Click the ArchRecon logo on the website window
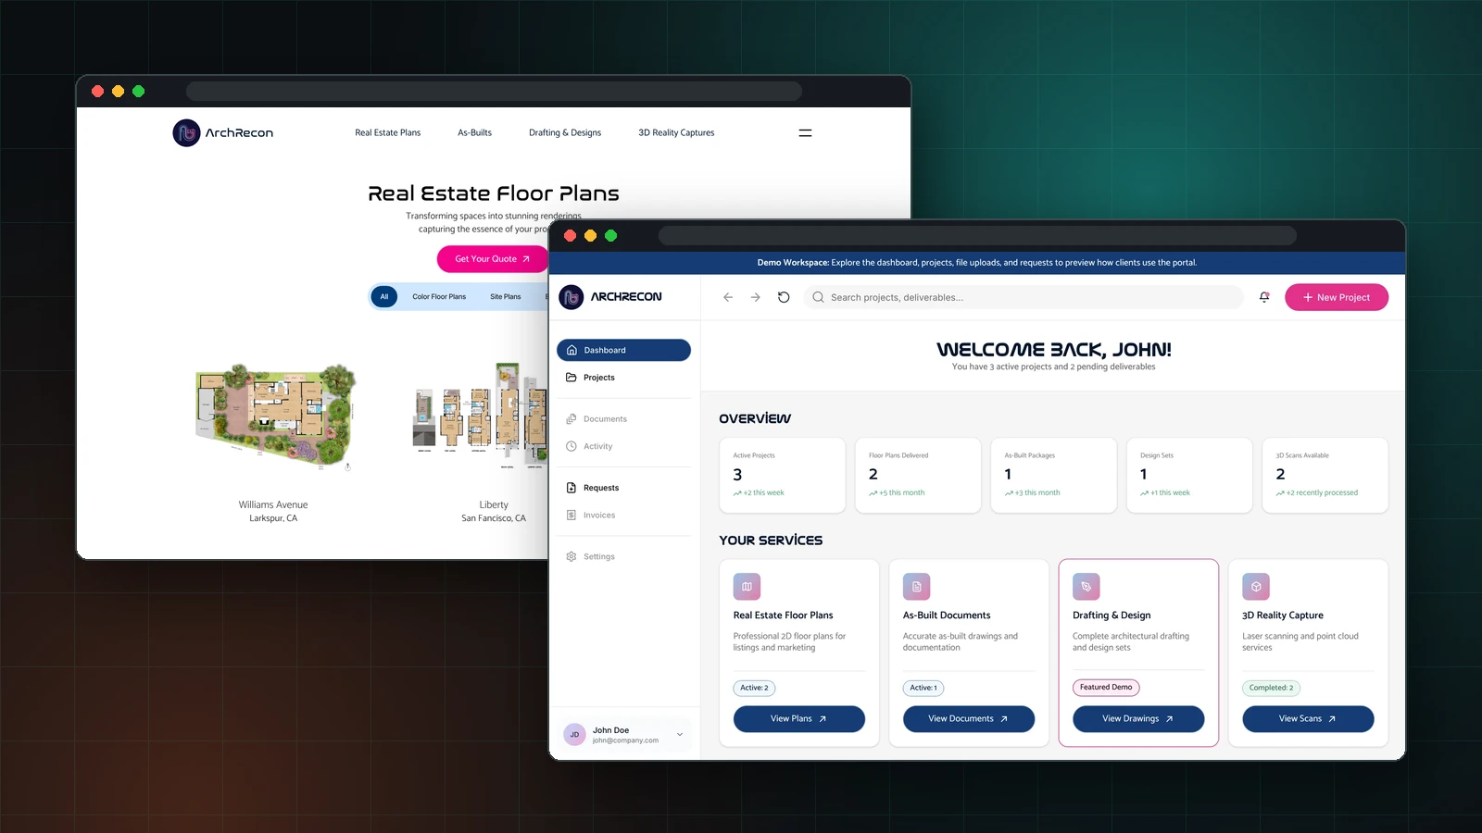The width and height of the screenshot is (1482, 833). click(x=223, y=132)
